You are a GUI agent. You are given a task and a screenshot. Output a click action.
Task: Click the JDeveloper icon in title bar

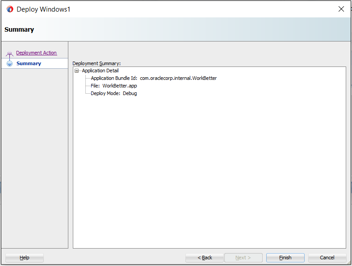[10, 9]
